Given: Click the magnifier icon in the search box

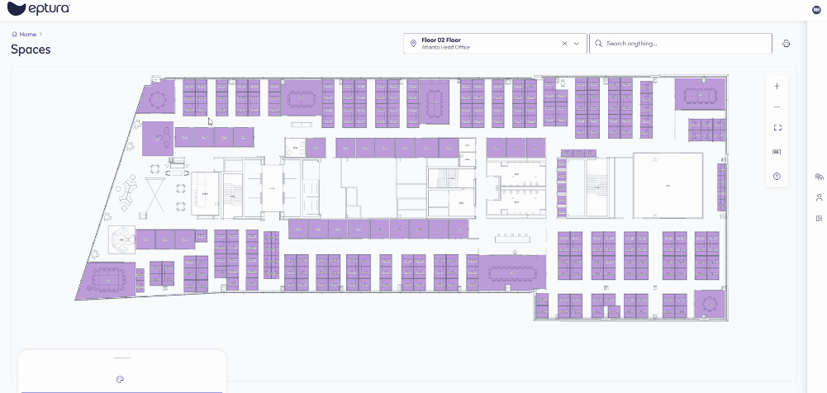Looking at the screenshot, I should pyautogui.click(x=599, y=44).
